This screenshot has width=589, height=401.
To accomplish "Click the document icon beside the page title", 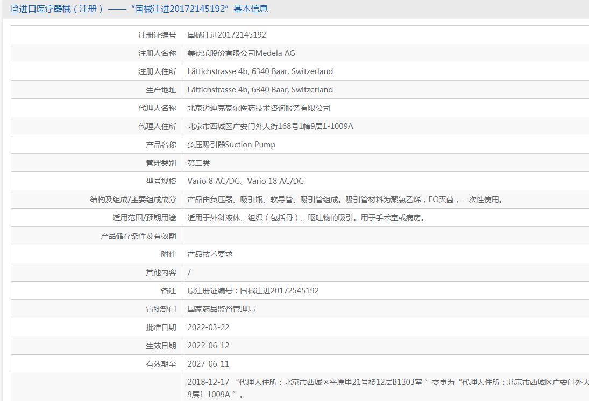I will coord(15,9).
